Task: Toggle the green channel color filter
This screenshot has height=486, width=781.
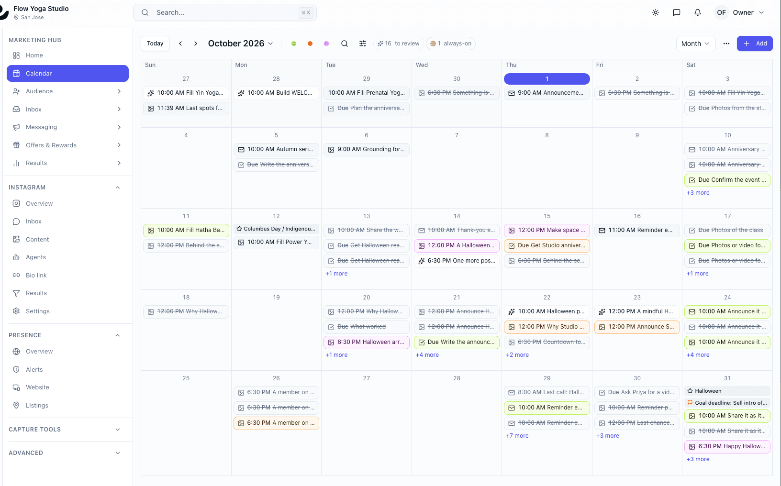Action: pyautogui.click(x=294, y=44)
